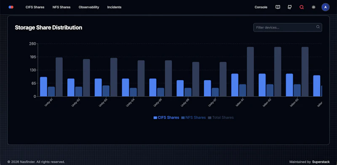
Task: Click the Unity-04 axis label
Action: click(x=130, y=102)
